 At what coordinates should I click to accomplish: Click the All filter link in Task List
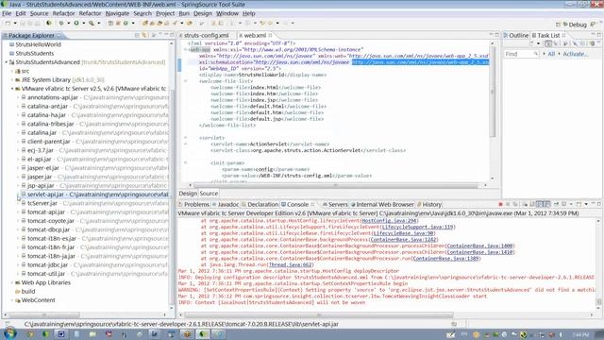click(551, 54)
